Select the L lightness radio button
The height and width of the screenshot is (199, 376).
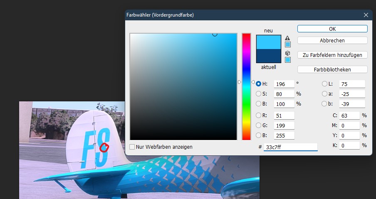(x=324, y=84)
